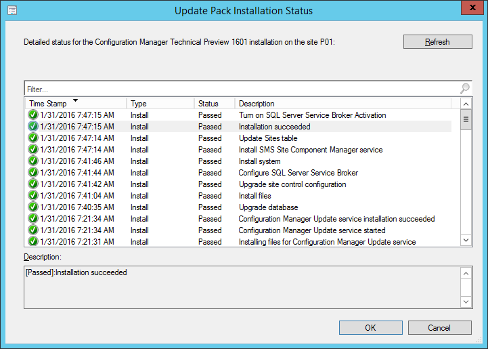Image resolution: width=488 pixels, height=349 pixels.
Task: Select 'Configure SQL Server Service Broker' description
Action: [x=298, y=173]
